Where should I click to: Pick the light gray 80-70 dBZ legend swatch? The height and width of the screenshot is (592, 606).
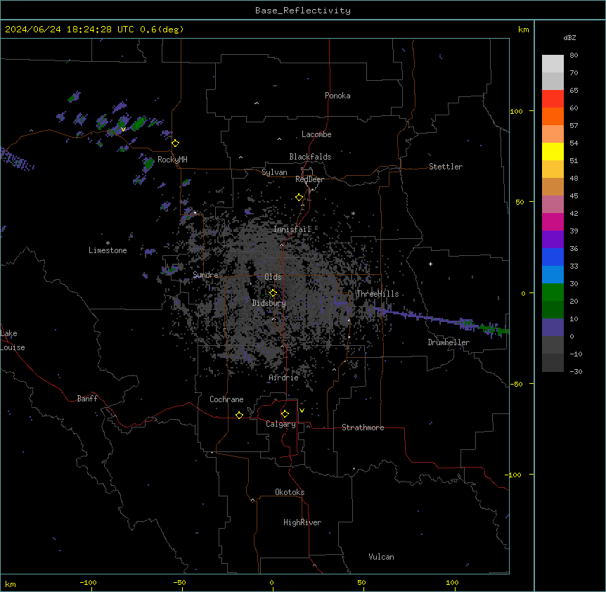553,64
